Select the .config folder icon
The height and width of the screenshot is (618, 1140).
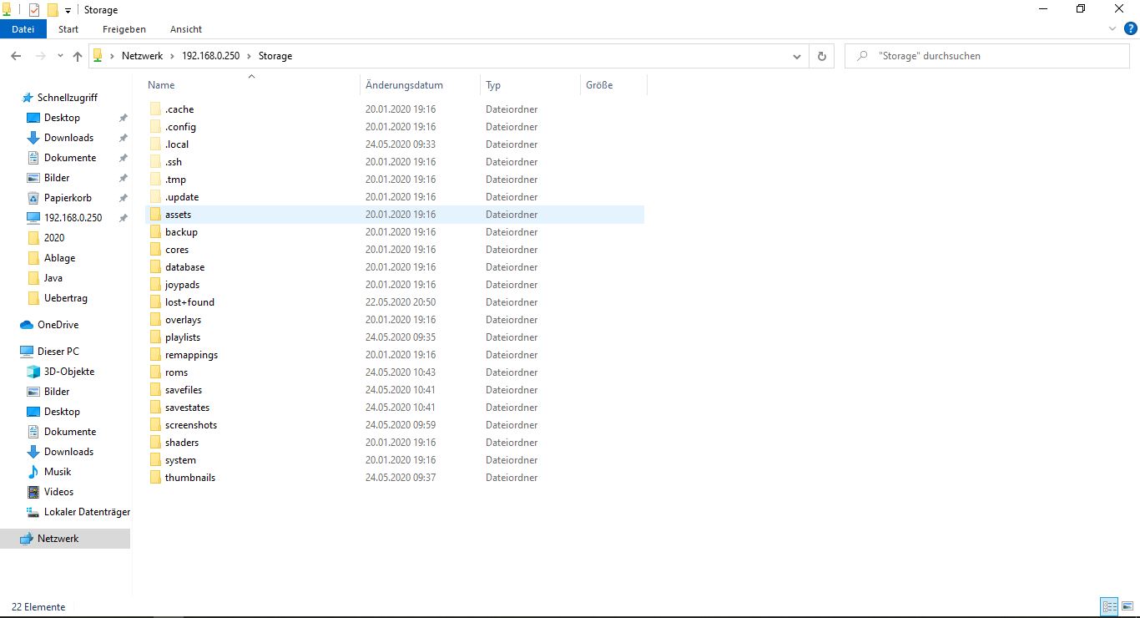(154, 127)
